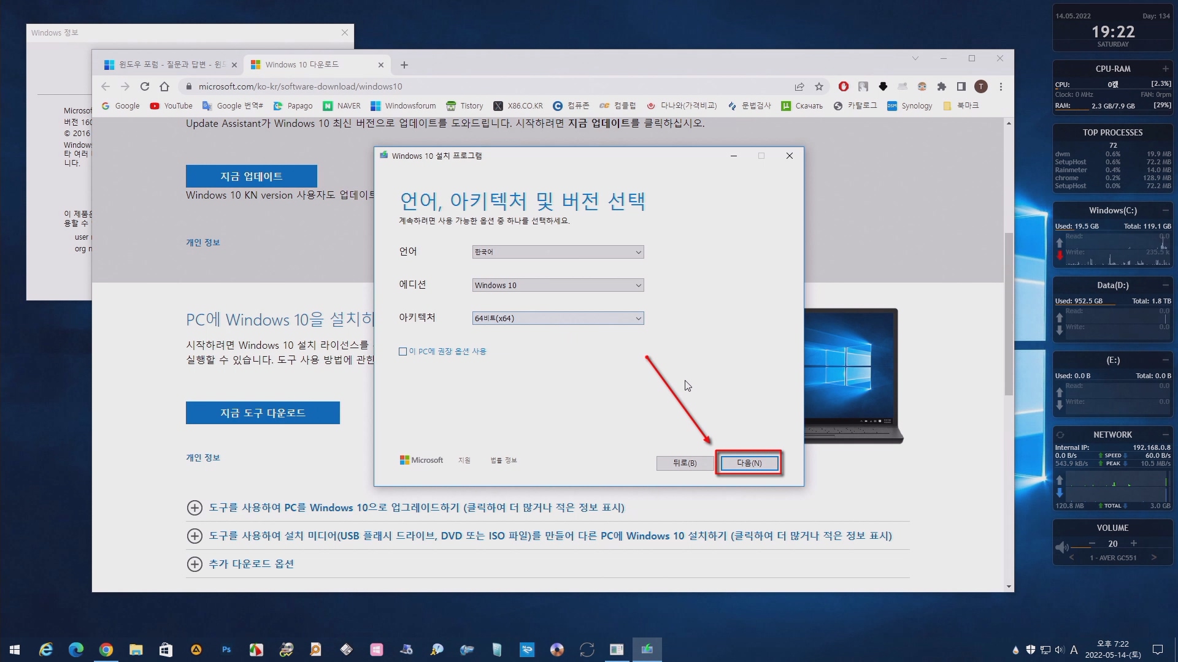Open the Synology bookmark
The width and height of the screenshot is (1178, 662).
click(x=910, y=105)
